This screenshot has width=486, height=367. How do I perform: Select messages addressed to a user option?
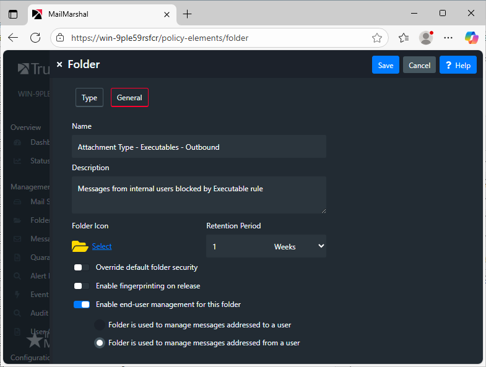click(x=99, y=324)
